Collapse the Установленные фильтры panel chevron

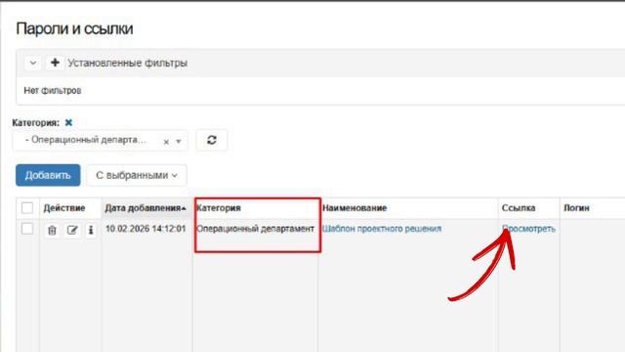pos(33,63)
